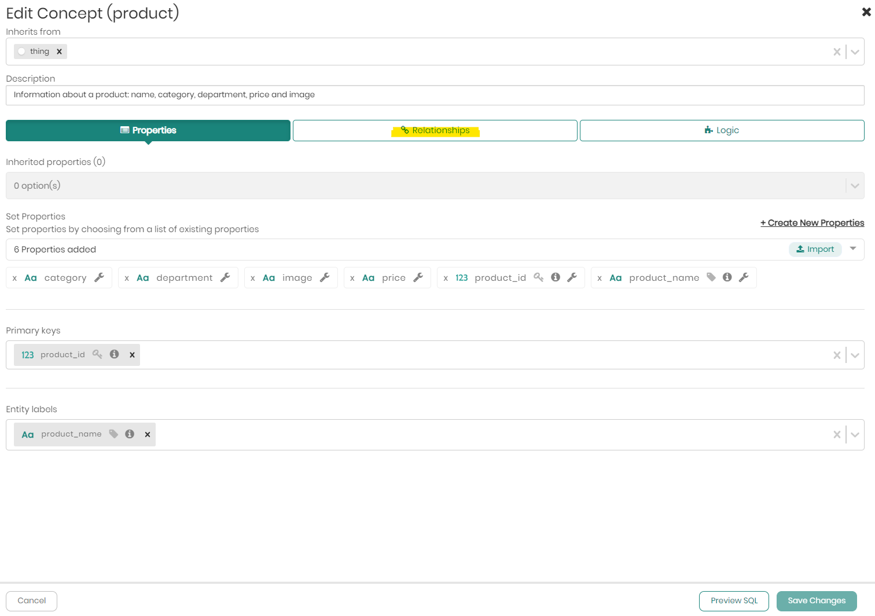875x616 pixels.
Task: Click Save Changes button
Action: 816,600
